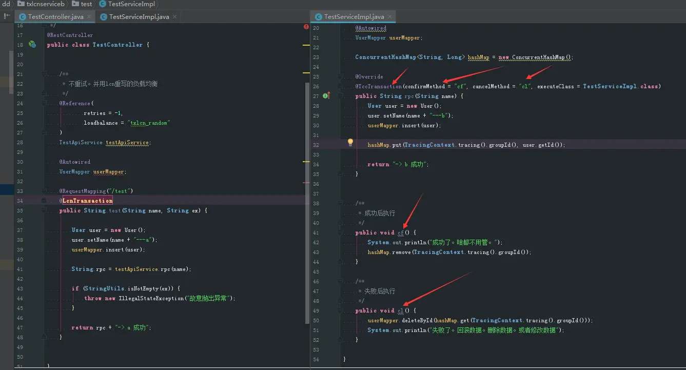Collapse the rpc method fold marker in TestServiceImpl
Viewport: 686px width, 370px height.
(341, 96)
